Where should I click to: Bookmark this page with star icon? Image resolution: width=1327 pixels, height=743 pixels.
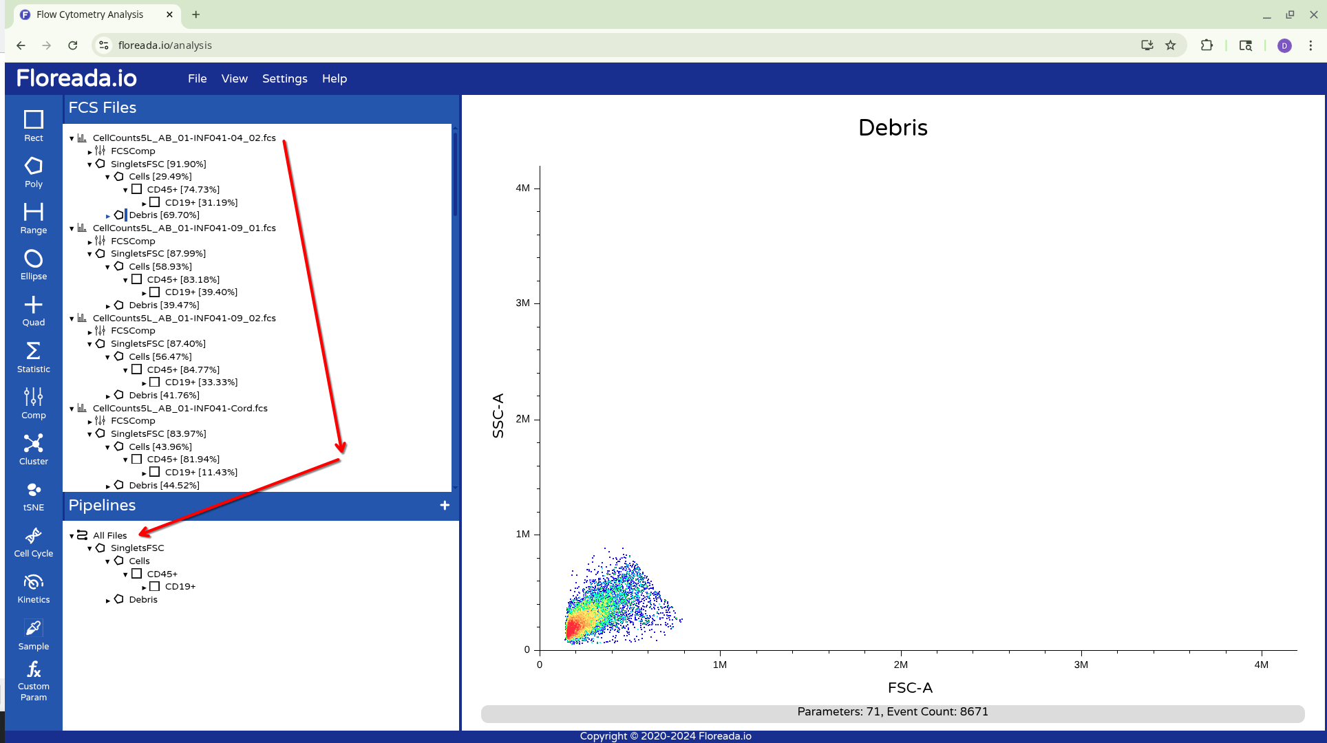[1170, 45]
